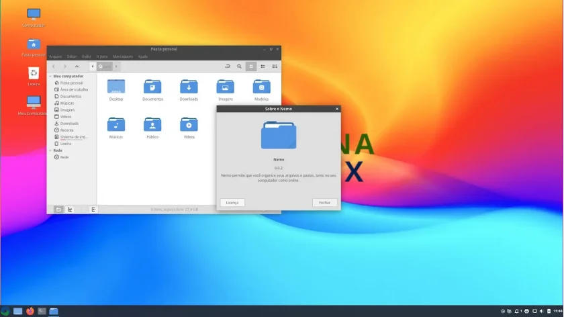The height and width of the screenshot is (317, 564).
Task: Select the Público folder icon
Action: click(152, 124)
